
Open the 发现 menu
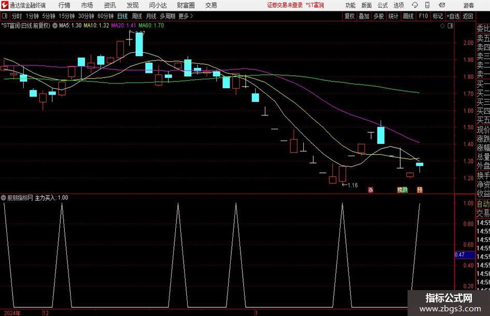pos(133,5)
